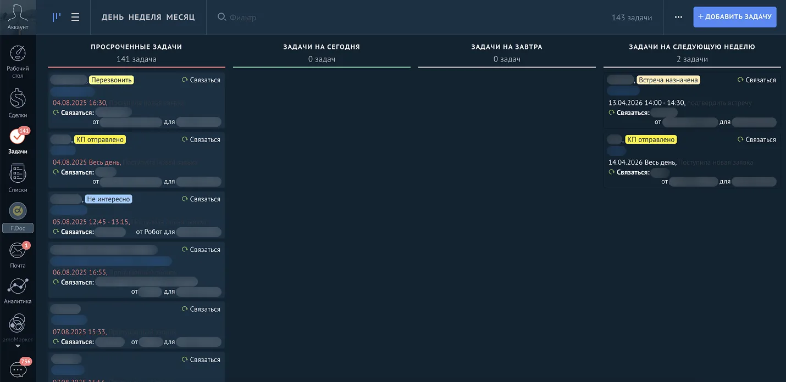This screenshot has height=382, width=786.
Task: Switch to kanban pipeline view icon
Action: (x=56, y=17)
